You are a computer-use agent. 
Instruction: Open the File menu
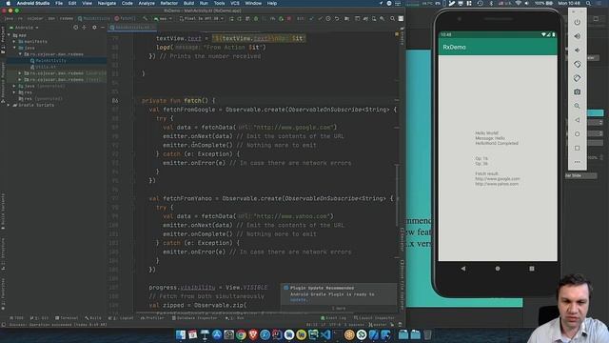point(59,3)
